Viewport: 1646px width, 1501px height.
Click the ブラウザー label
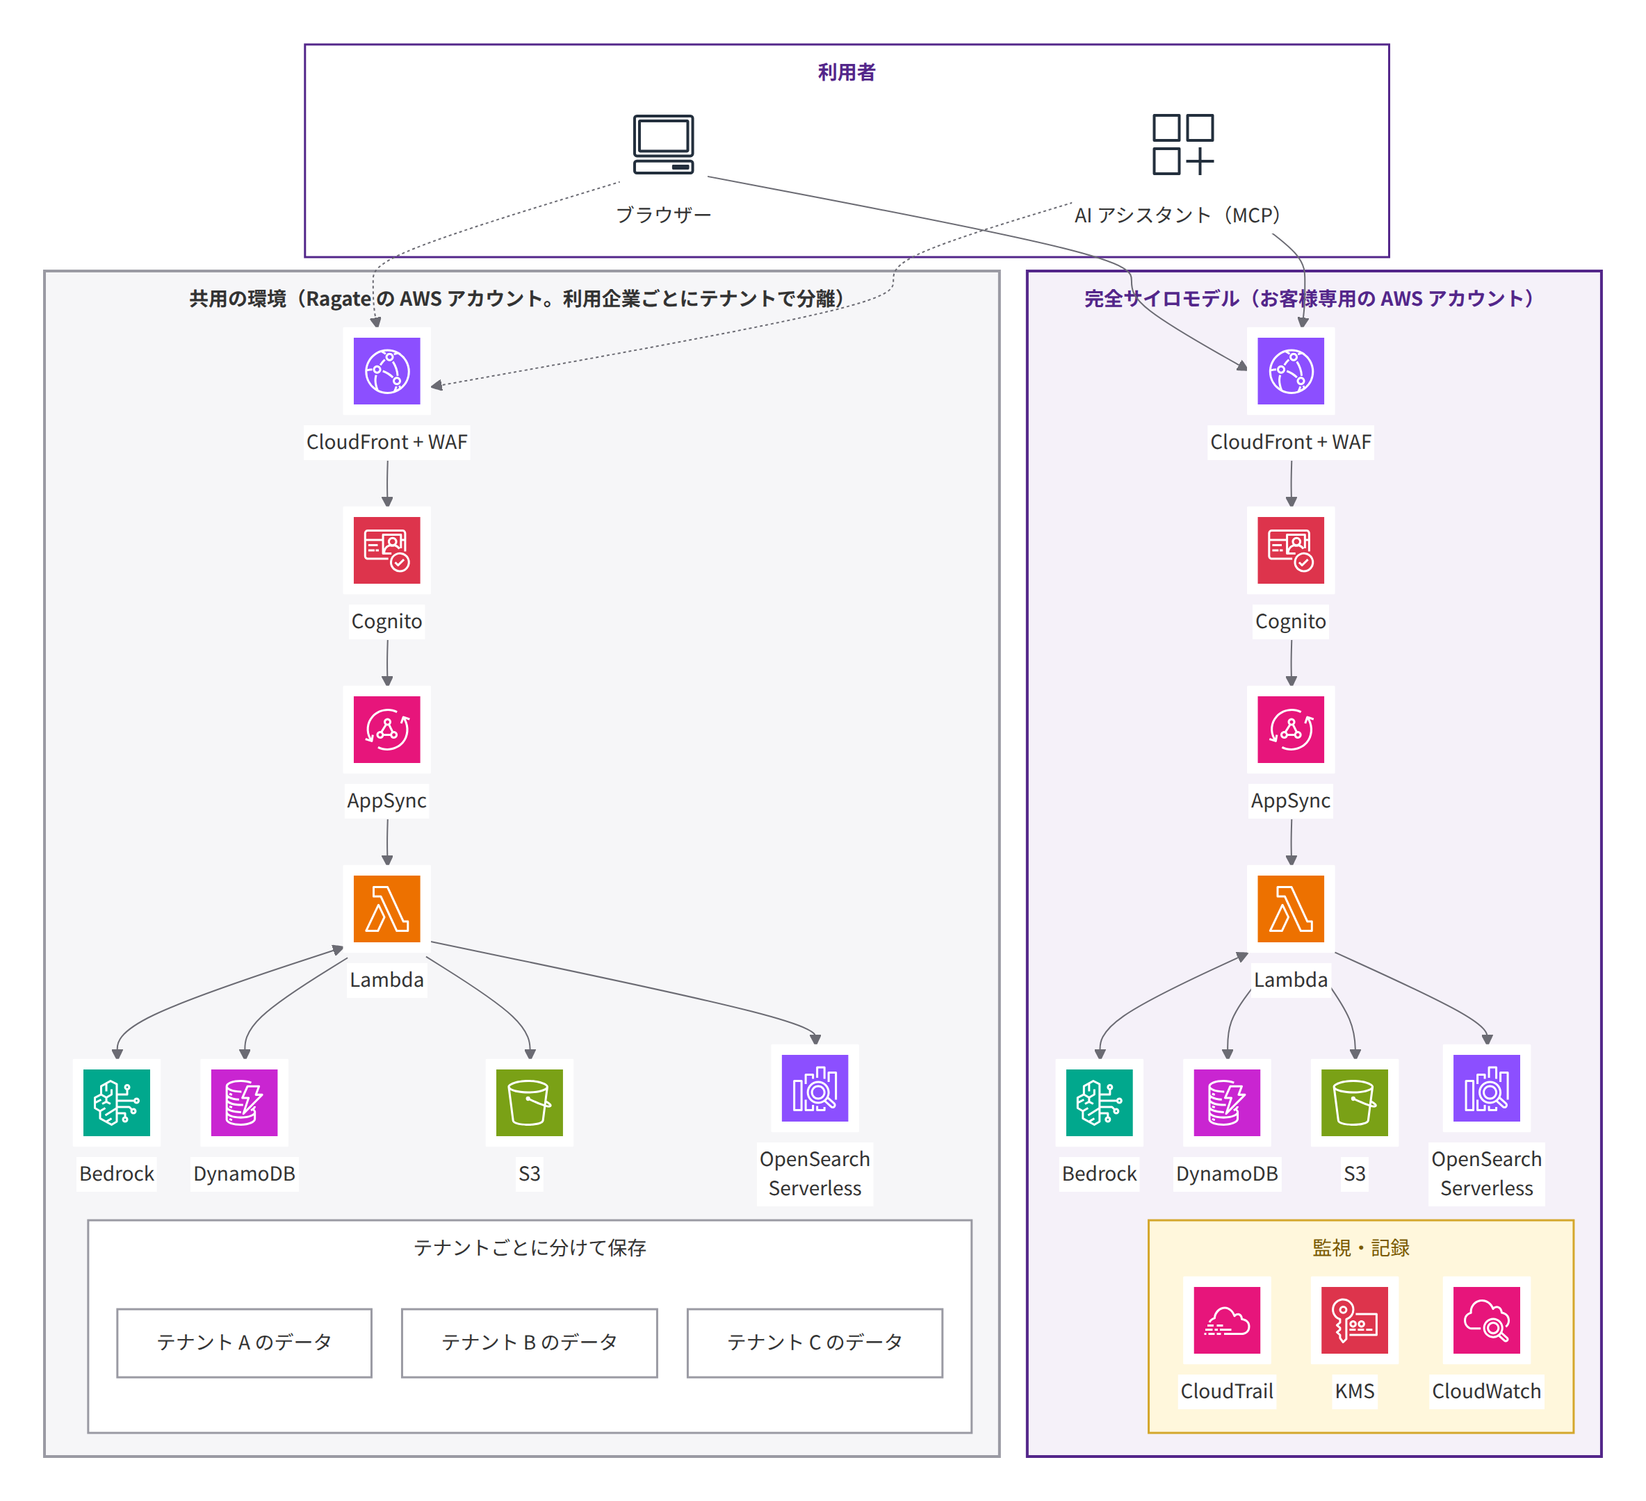[663, 215]
